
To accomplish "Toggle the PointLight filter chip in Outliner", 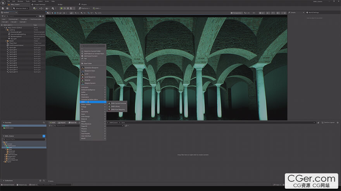I will point(24,19).
